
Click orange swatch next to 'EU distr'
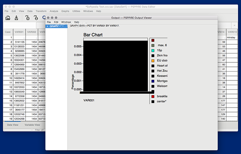coord(153,61)
